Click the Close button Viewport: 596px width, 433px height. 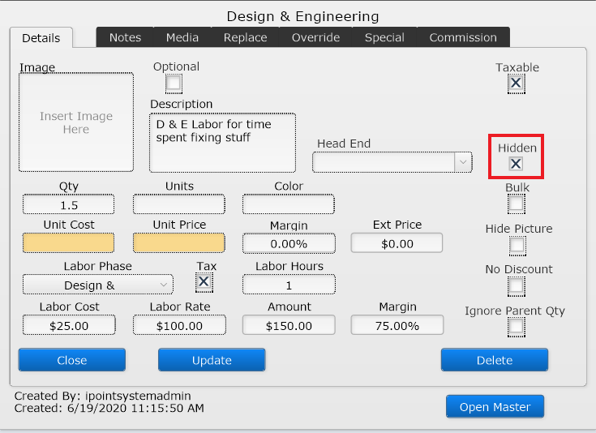[x=72, y=360]
